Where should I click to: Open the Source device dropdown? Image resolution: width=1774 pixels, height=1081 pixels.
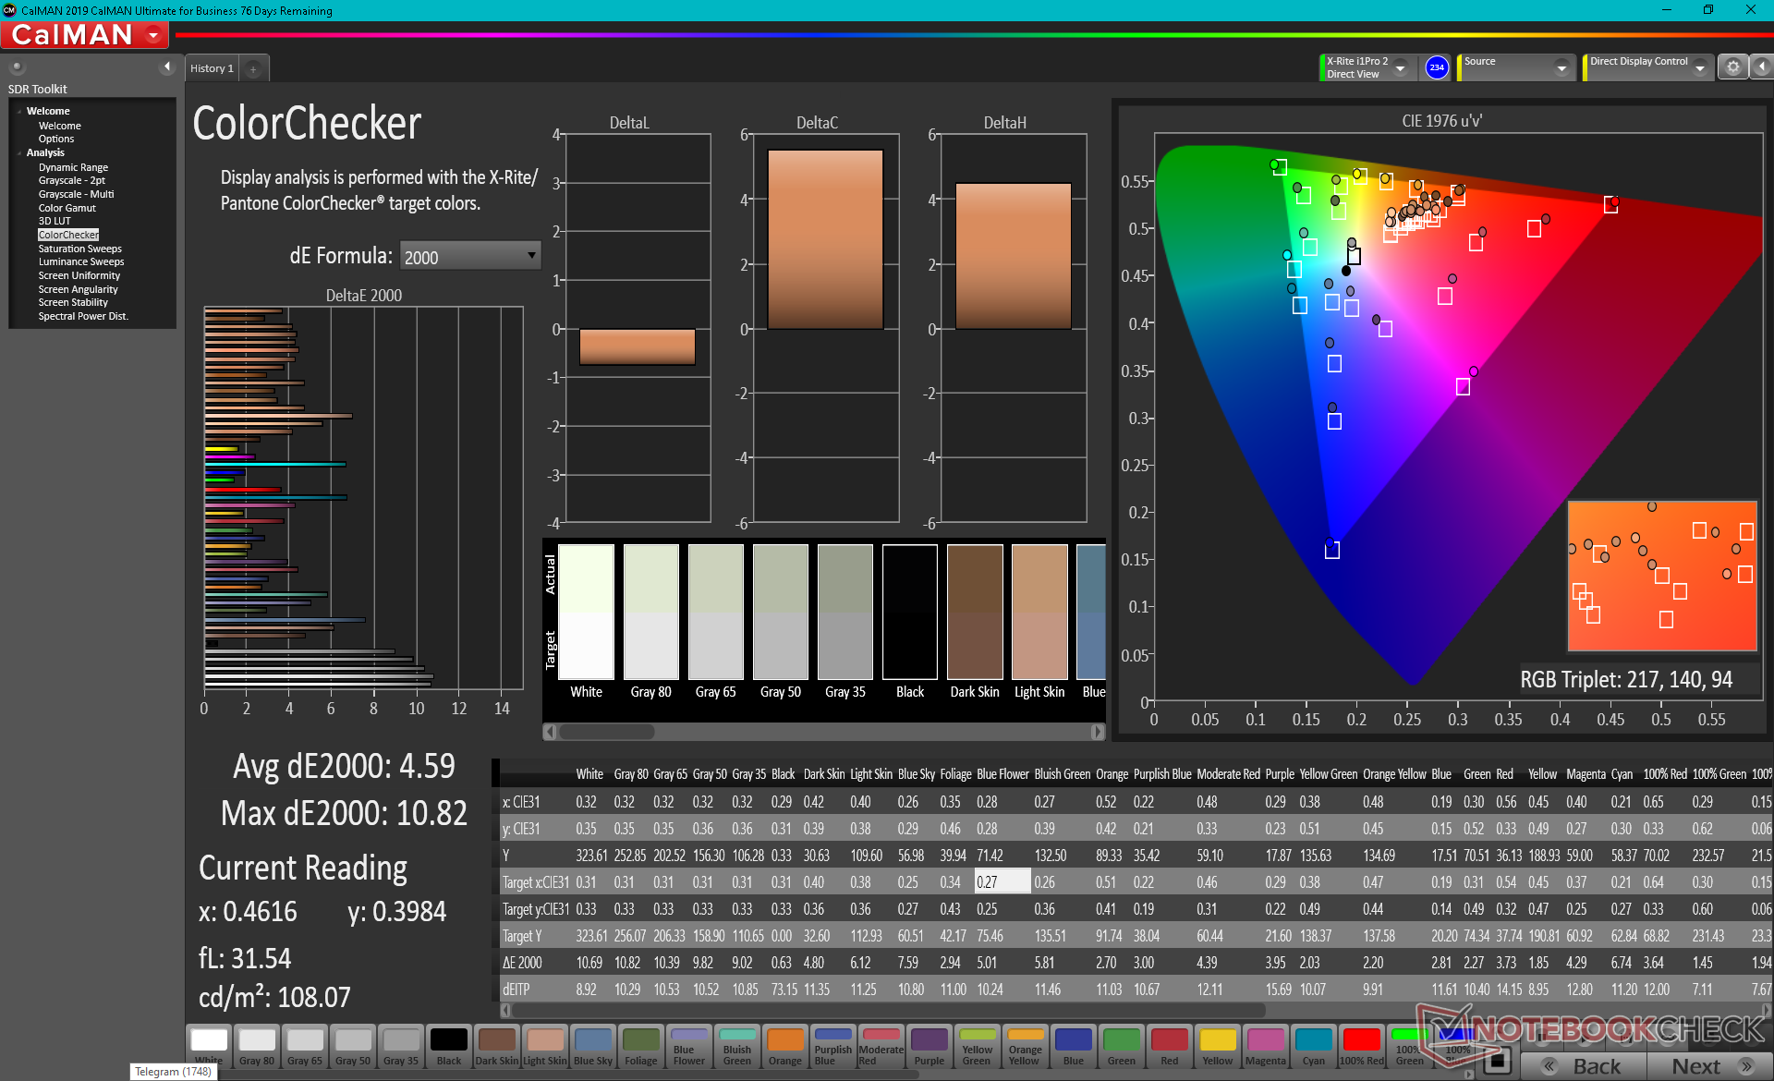(1561, 67)
